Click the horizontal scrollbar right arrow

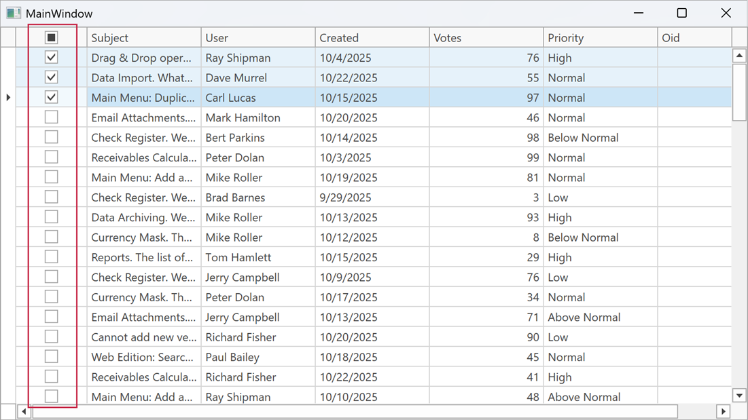coord(724,411)
